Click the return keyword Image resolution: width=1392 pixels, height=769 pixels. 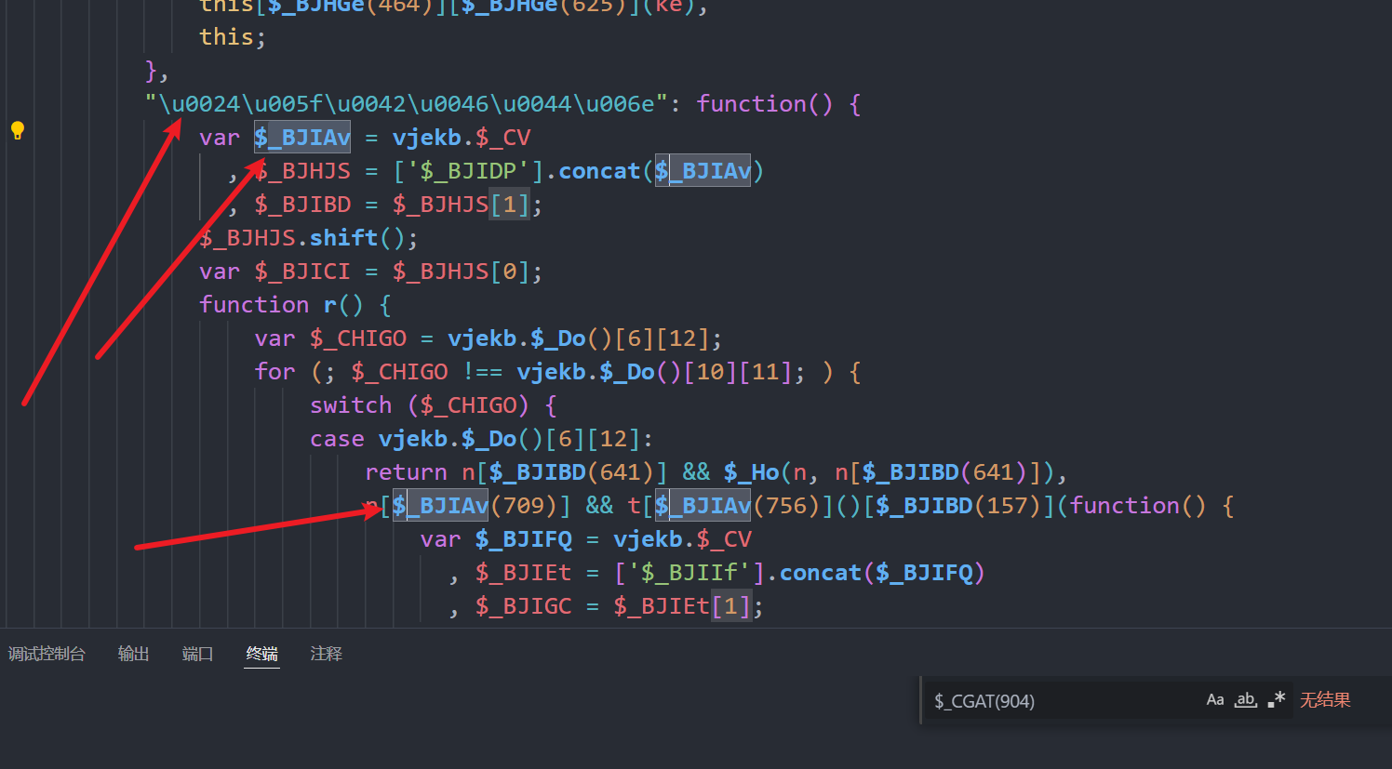(x=406, y=472)
